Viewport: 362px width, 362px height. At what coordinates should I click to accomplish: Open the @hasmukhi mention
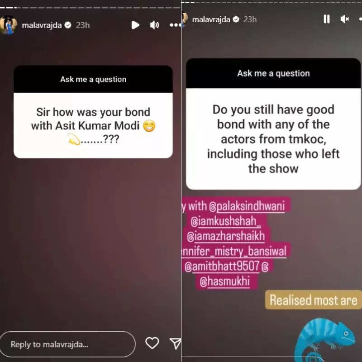tap(225, 281)
